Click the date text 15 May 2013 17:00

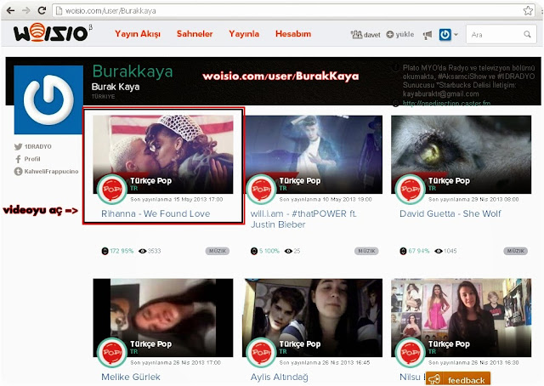point(198,199)
